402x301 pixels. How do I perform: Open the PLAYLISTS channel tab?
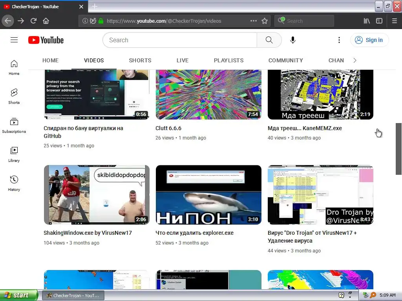[x=229, y=60]
